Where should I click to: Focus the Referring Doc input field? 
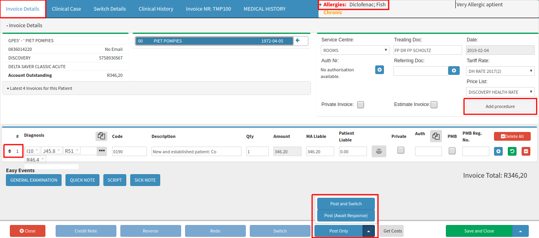(421, 71)
